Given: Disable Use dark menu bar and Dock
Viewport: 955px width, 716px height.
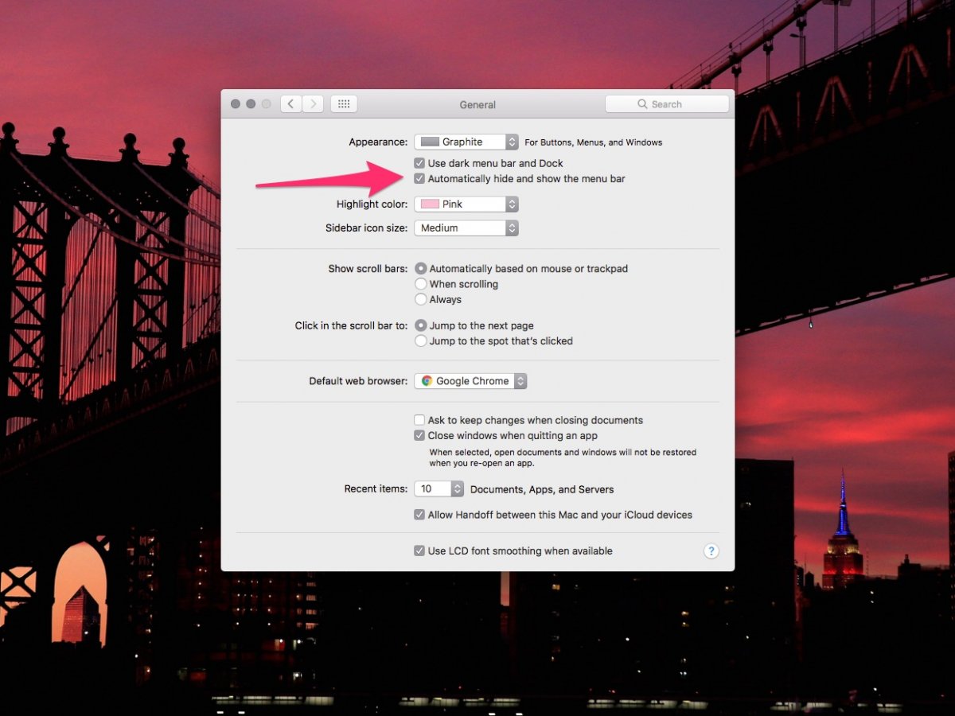Looking at the screenshot, I should tap(419, 163).
